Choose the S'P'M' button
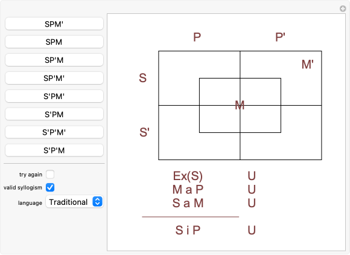The height and width of the screenshot is (255, 350). [x=54, y=132]
